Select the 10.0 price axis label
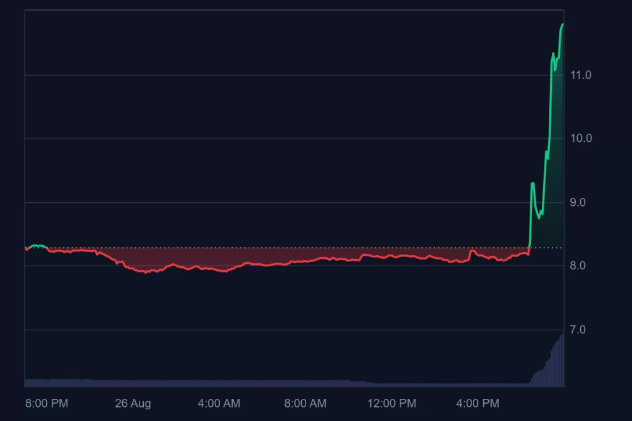632x421 pixels. pyautogui.click(x=581, y=138)
